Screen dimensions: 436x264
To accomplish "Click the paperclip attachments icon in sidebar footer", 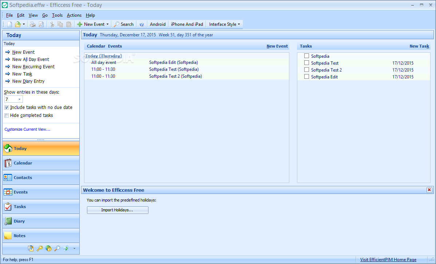I will tap(31, 248).
